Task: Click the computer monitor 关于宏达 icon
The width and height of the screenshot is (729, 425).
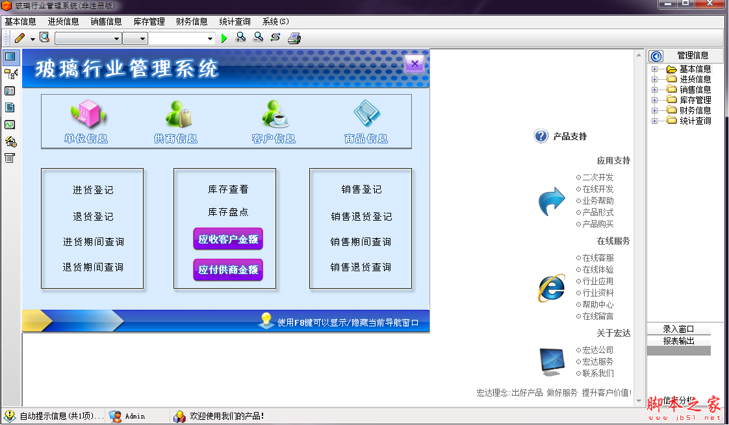Action: (x=552, y=361)
